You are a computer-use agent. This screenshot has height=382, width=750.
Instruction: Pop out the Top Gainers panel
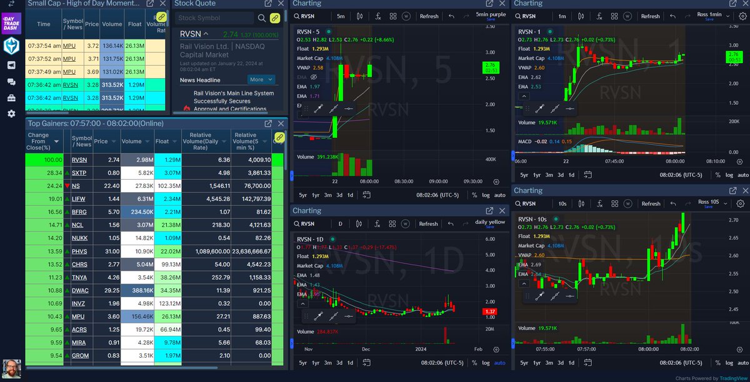tap(268, 124)
